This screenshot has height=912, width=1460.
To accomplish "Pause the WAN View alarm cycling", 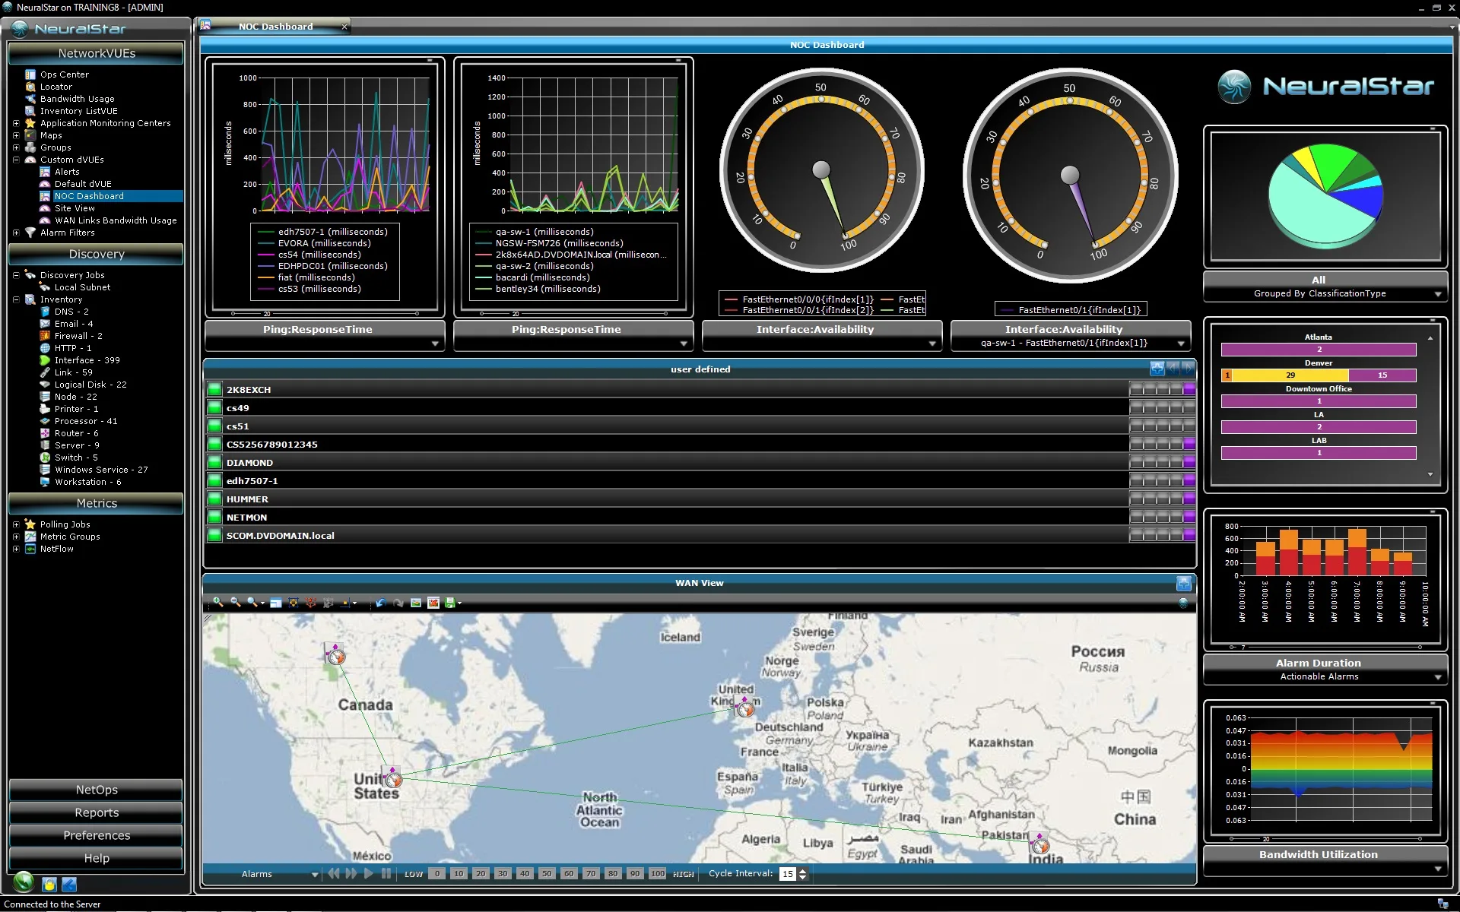I will point(386,874).
